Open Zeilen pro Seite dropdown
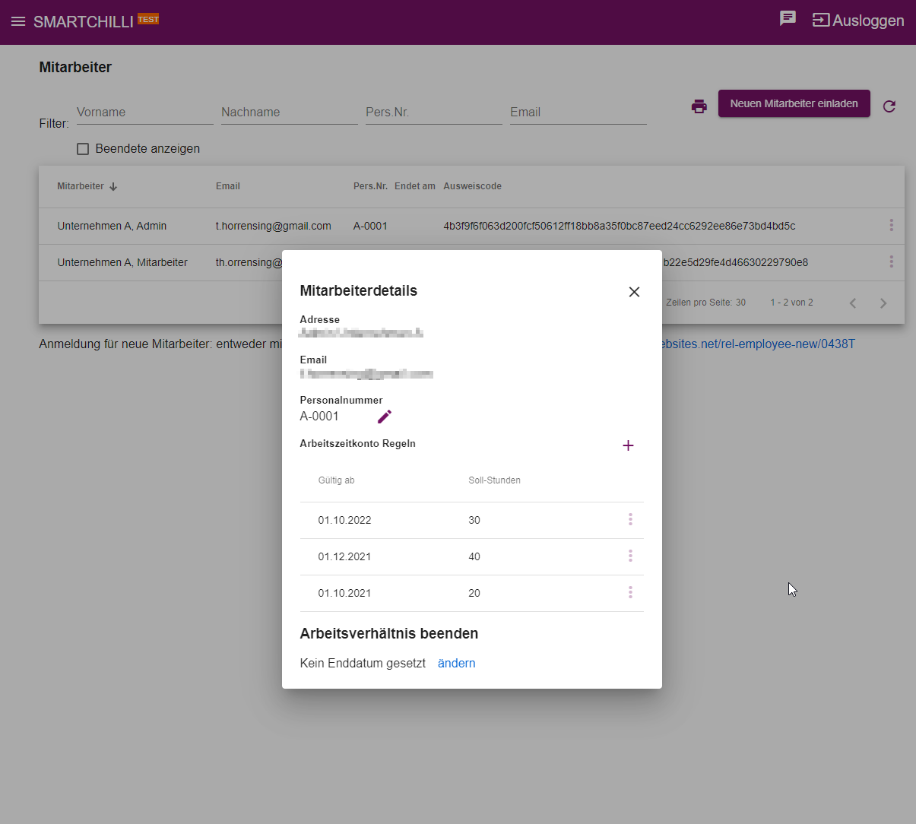916x824 pixels. click(x=740, y=303)
